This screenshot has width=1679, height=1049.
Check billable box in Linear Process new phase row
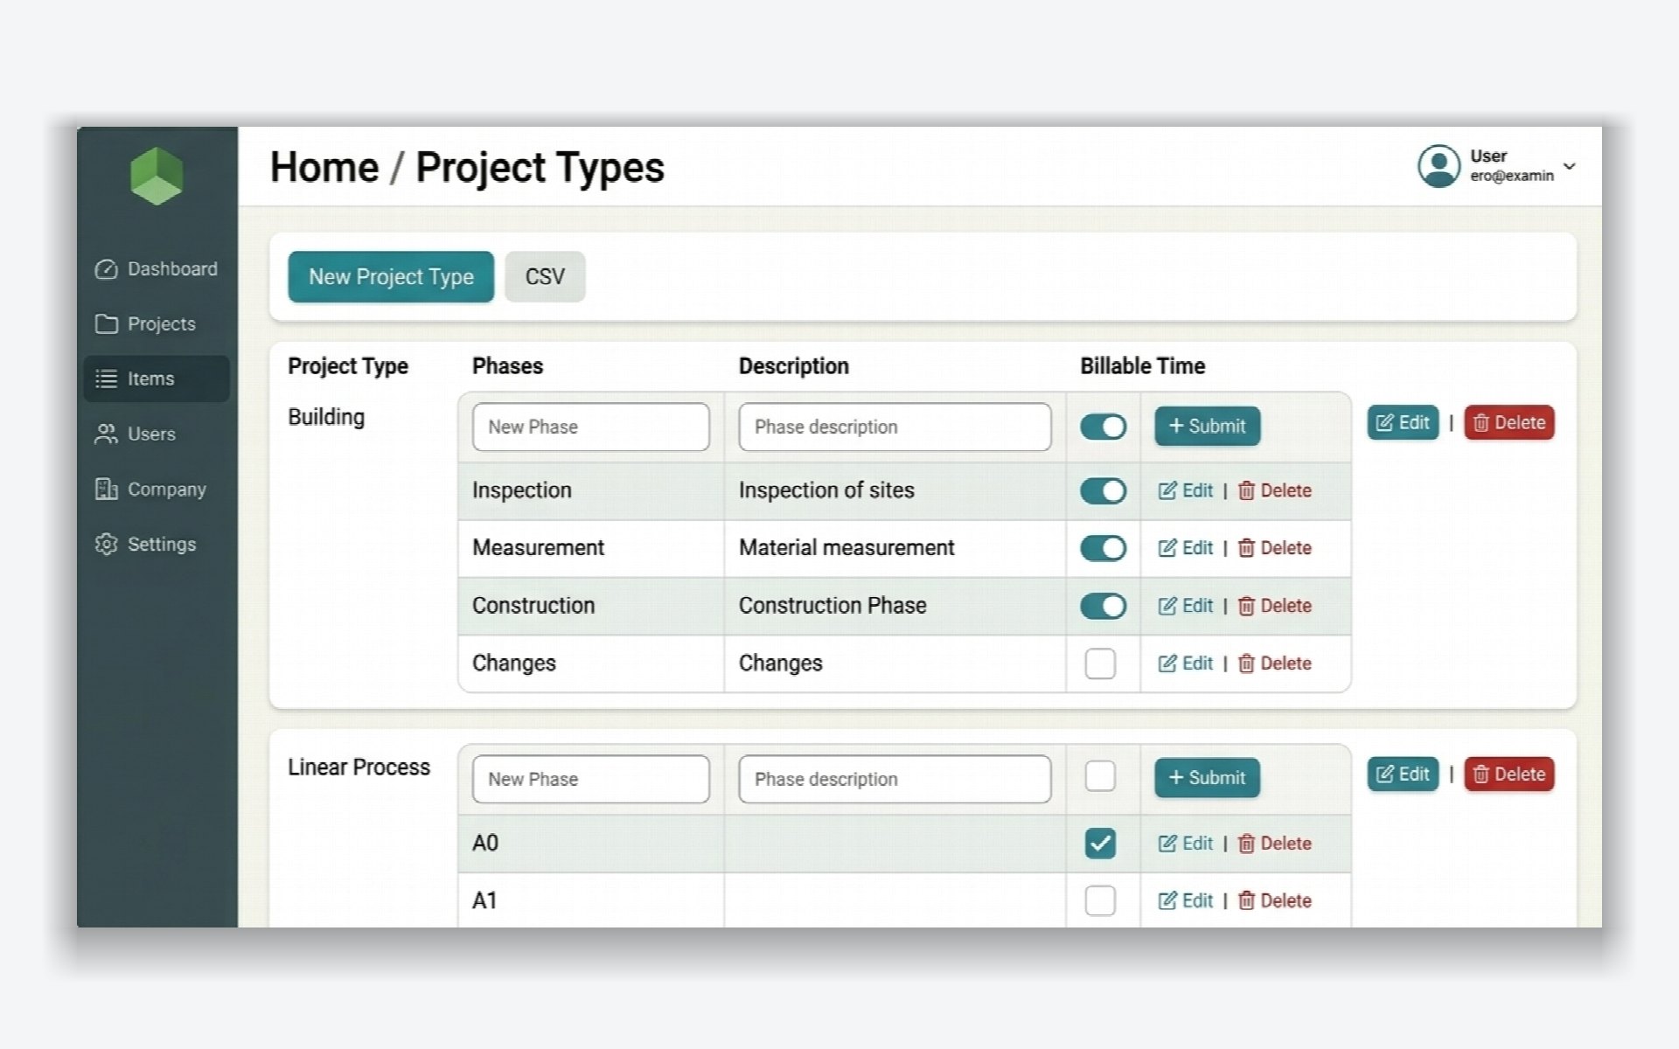pyautogui.click(x=1100, y=776)
